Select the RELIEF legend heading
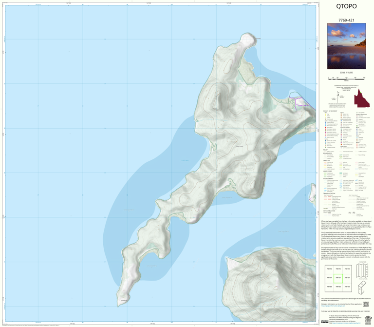 325,150
